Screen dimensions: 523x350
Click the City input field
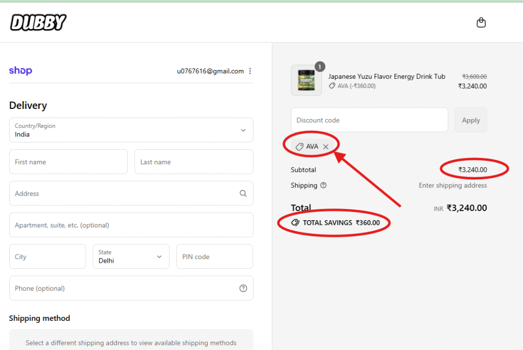47,256
